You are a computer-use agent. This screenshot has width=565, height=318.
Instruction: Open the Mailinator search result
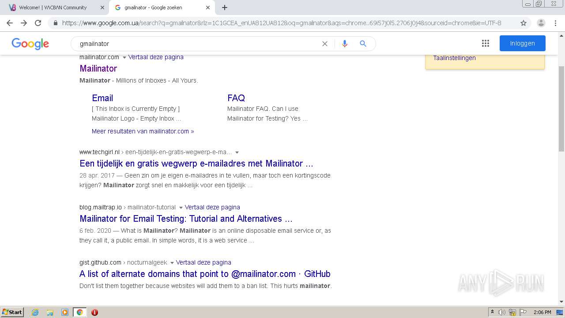pos(98,68)
